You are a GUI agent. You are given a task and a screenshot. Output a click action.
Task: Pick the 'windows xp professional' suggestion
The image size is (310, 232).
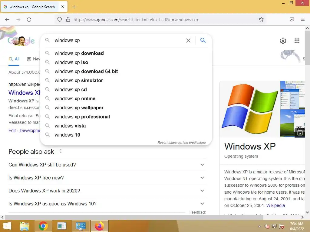(126, 117)
